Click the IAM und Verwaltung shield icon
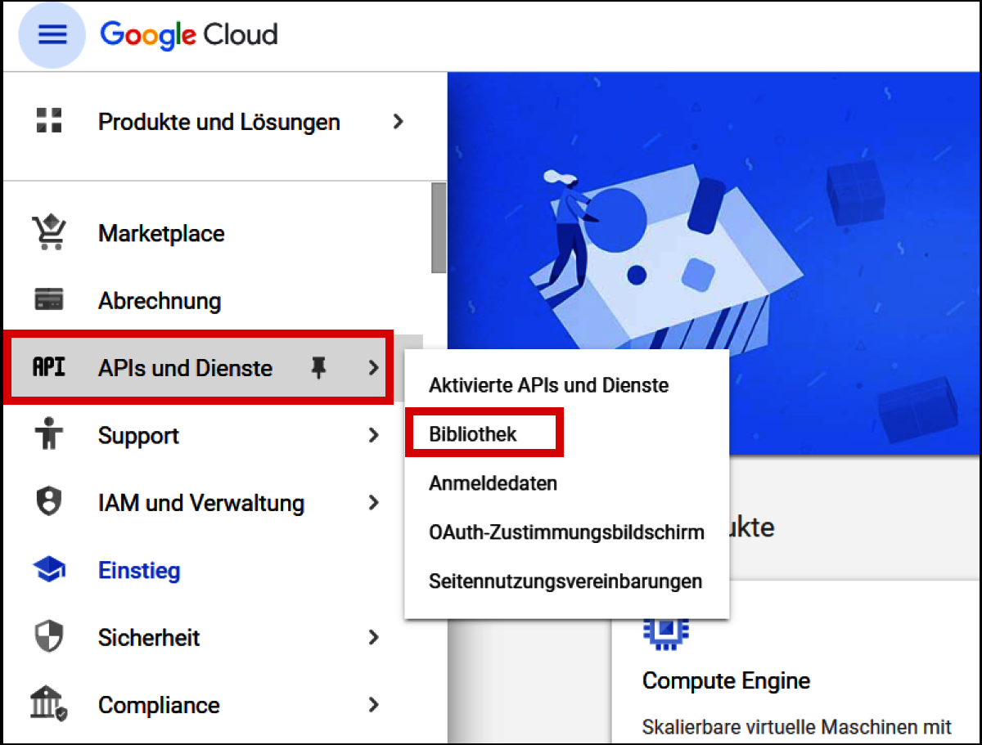The width and height of the screenshot is (982, 745). coord(51,502)
